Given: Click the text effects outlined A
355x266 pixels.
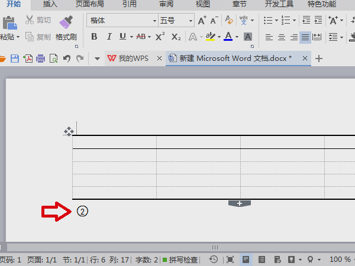Looking at the screenshot, I should [x=193, y=37].
